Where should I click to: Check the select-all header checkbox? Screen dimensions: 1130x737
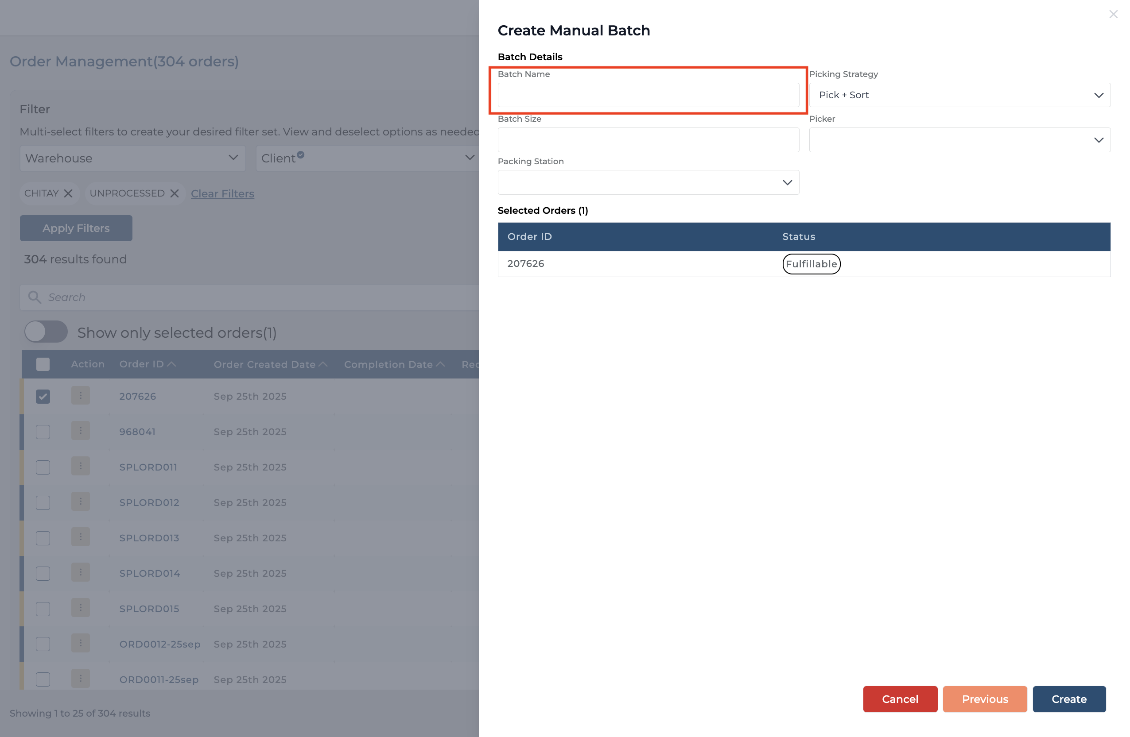[43, 364]
